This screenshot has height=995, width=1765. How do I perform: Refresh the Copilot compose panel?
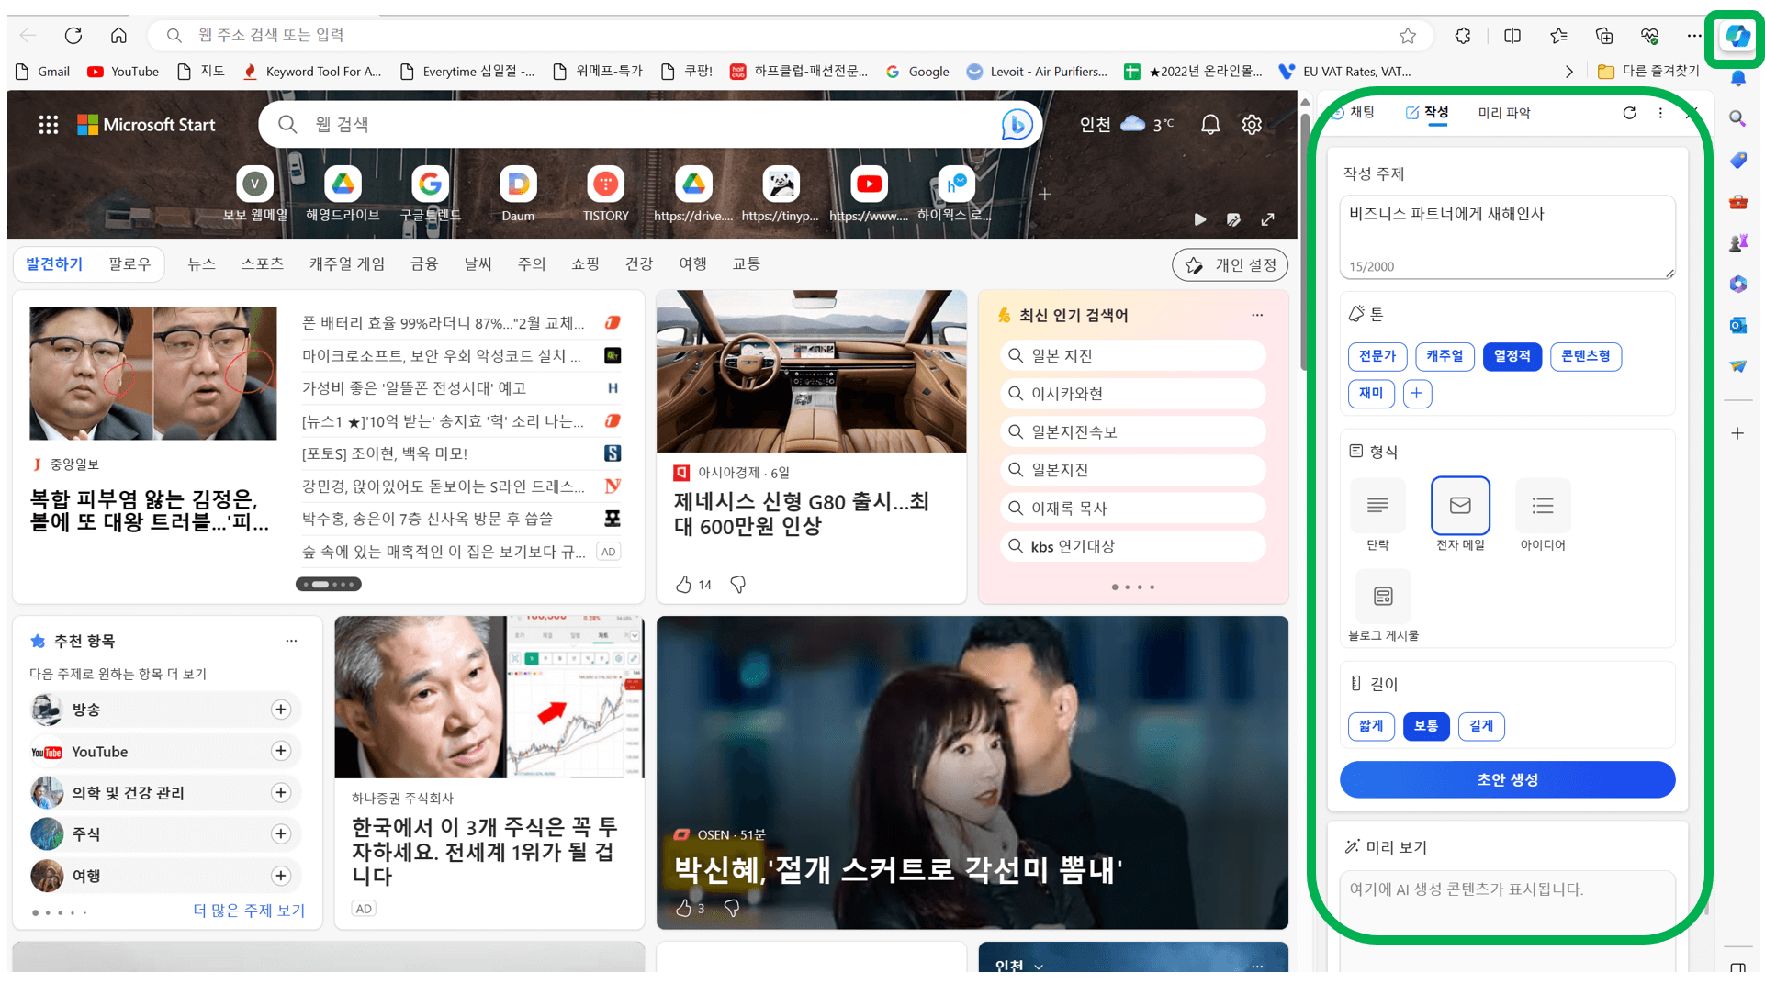coord(1629,113)
